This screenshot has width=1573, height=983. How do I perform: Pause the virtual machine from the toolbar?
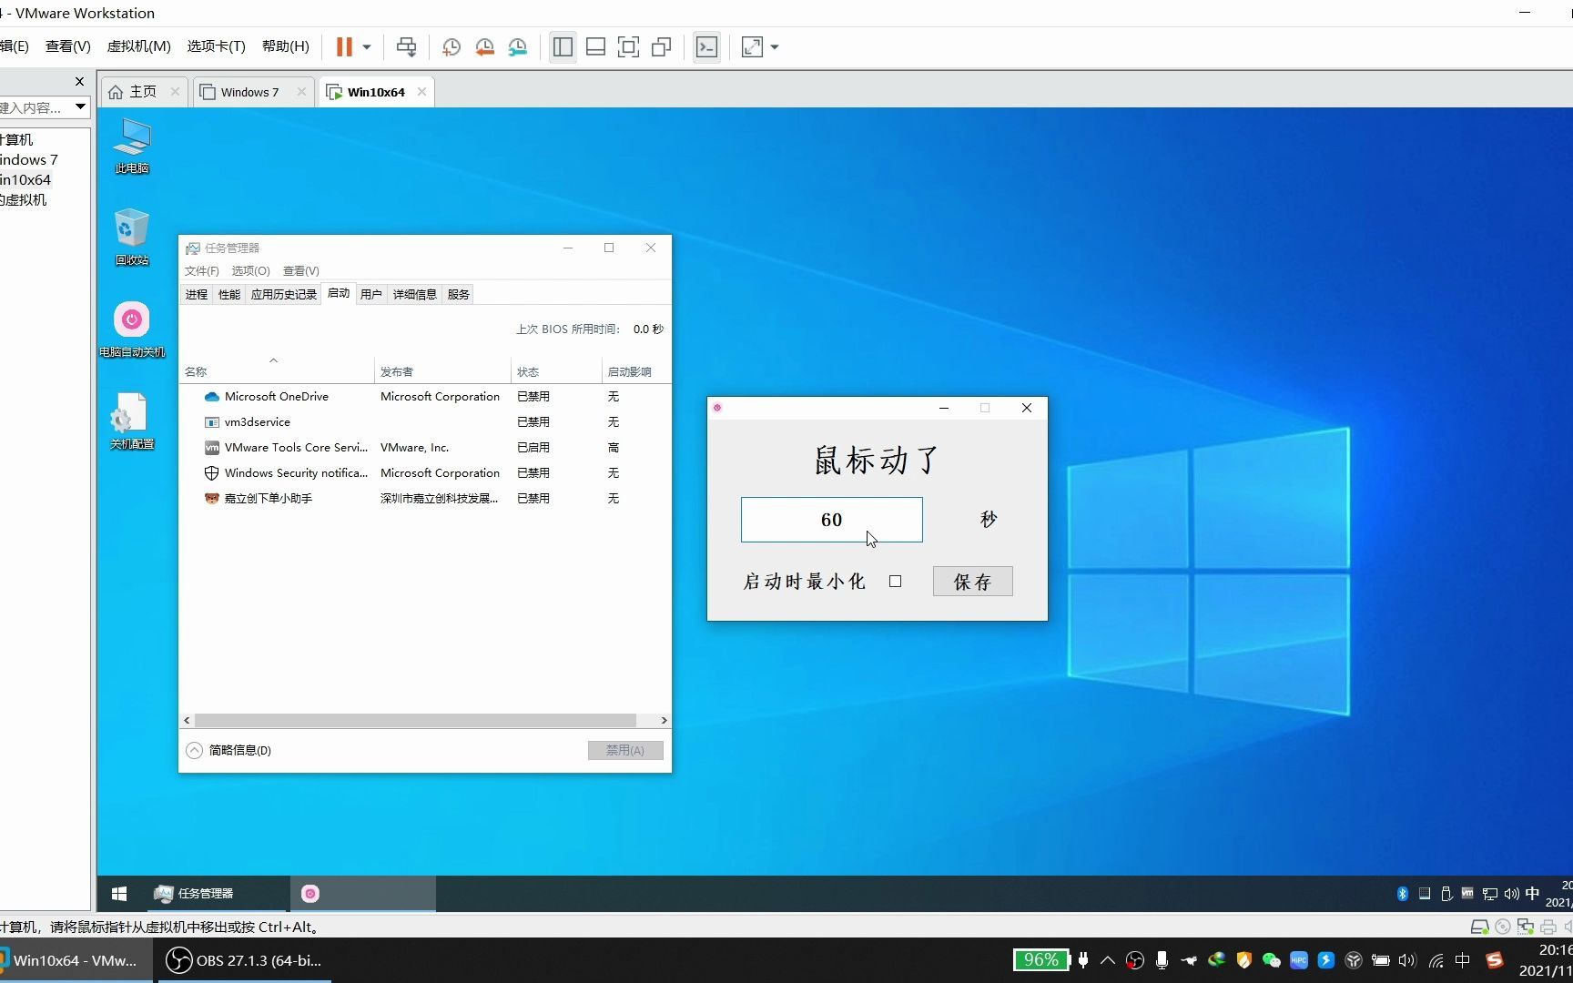pyautogui.click(x=344, y=46)
